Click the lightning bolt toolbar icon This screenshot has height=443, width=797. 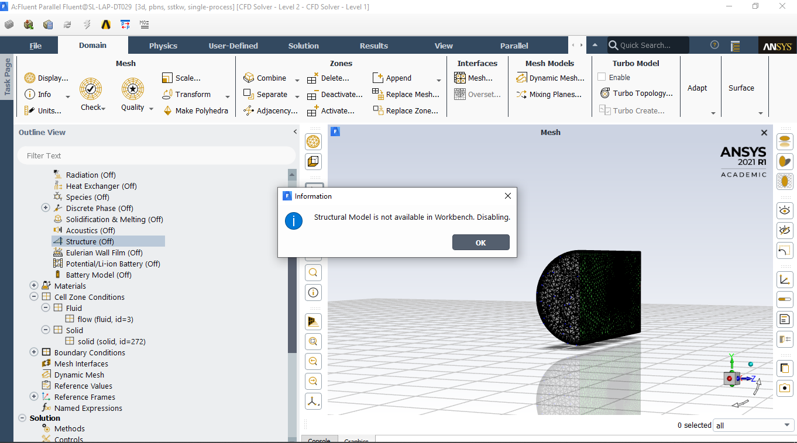click(x=87, y=25)
